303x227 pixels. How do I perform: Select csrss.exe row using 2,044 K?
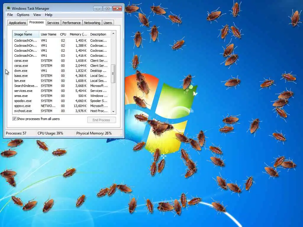point(62,66)
